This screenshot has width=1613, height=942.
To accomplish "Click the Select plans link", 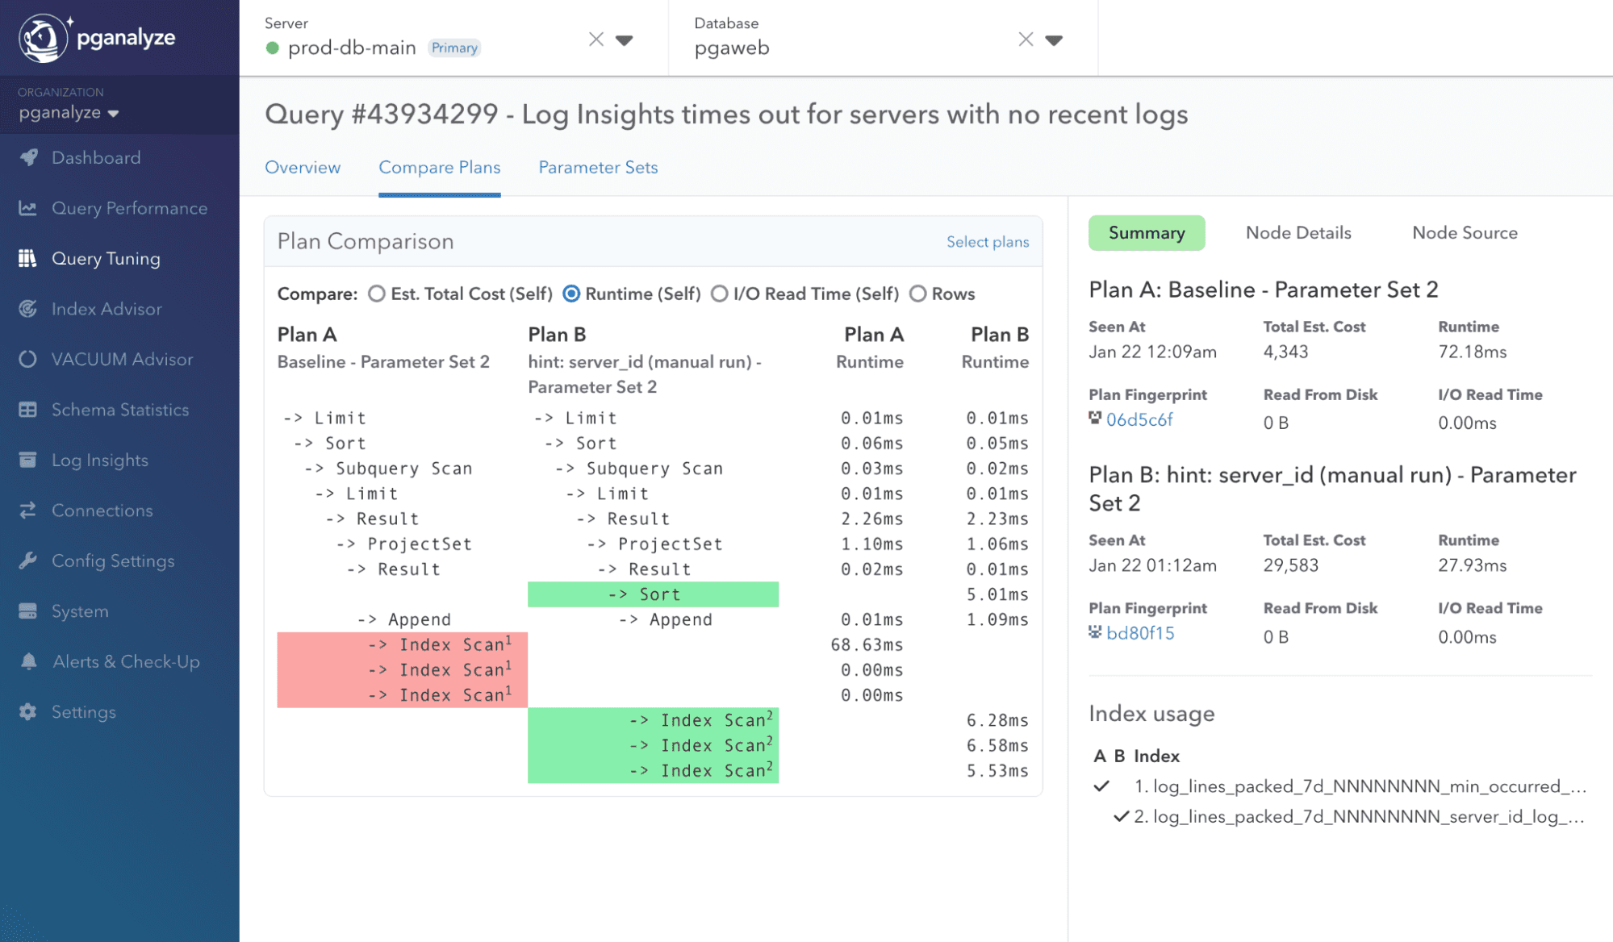I will point(987,241).
